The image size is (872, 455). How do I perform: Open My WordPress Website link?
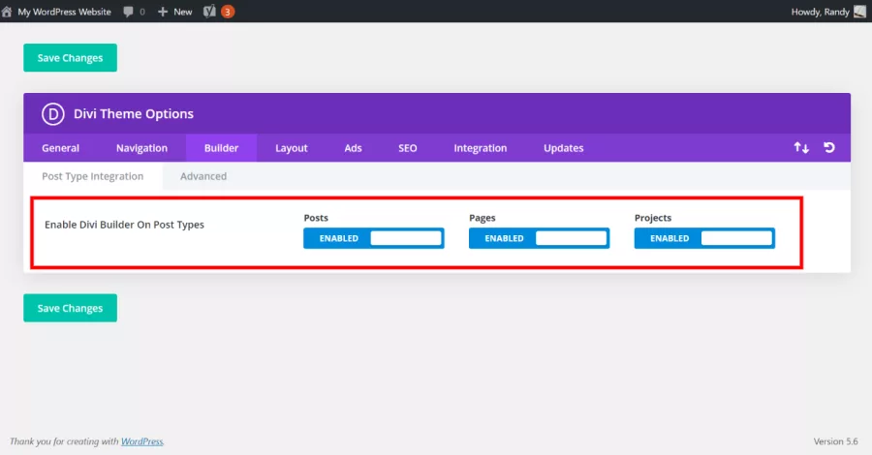point(65,12)
